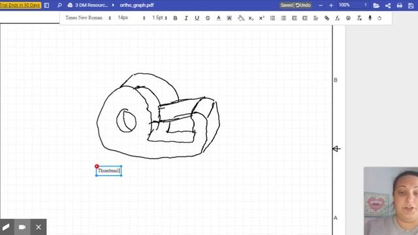The width and height of the screenshot is (418, 235).
Task: Open the text color picker
Action: (219, 18)
